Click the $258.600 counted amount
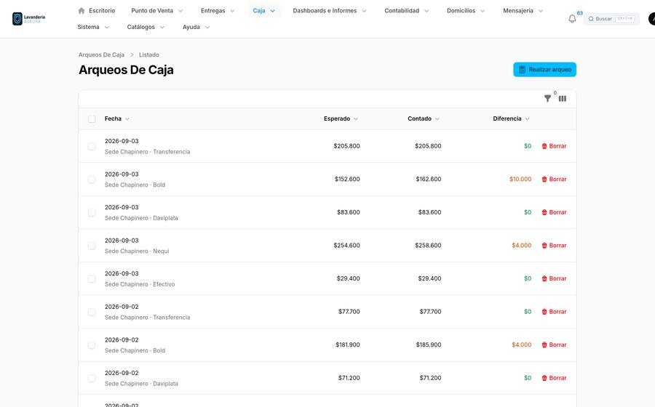The height and width of the screenshot is (407, 655). pos(428,245)
